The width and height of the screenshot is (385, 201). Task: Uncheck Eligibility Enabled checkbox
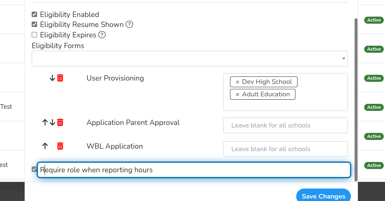coord(34,15)
